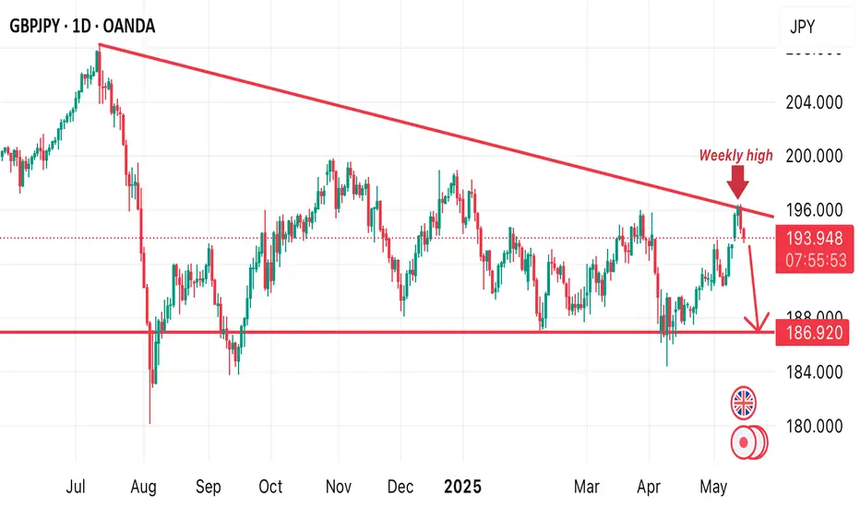
Task: Select the descending red trendline
Action: pos(436,130)
